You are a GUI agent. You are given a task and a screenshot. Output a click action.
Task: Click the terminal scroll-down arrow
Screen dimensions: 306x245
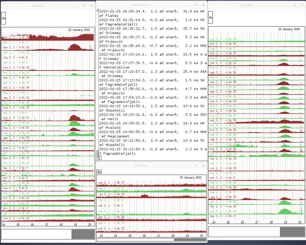(x=97, y=158)
